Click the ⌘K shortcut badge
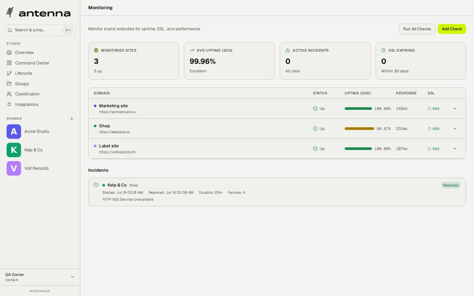 coord(68,30)
